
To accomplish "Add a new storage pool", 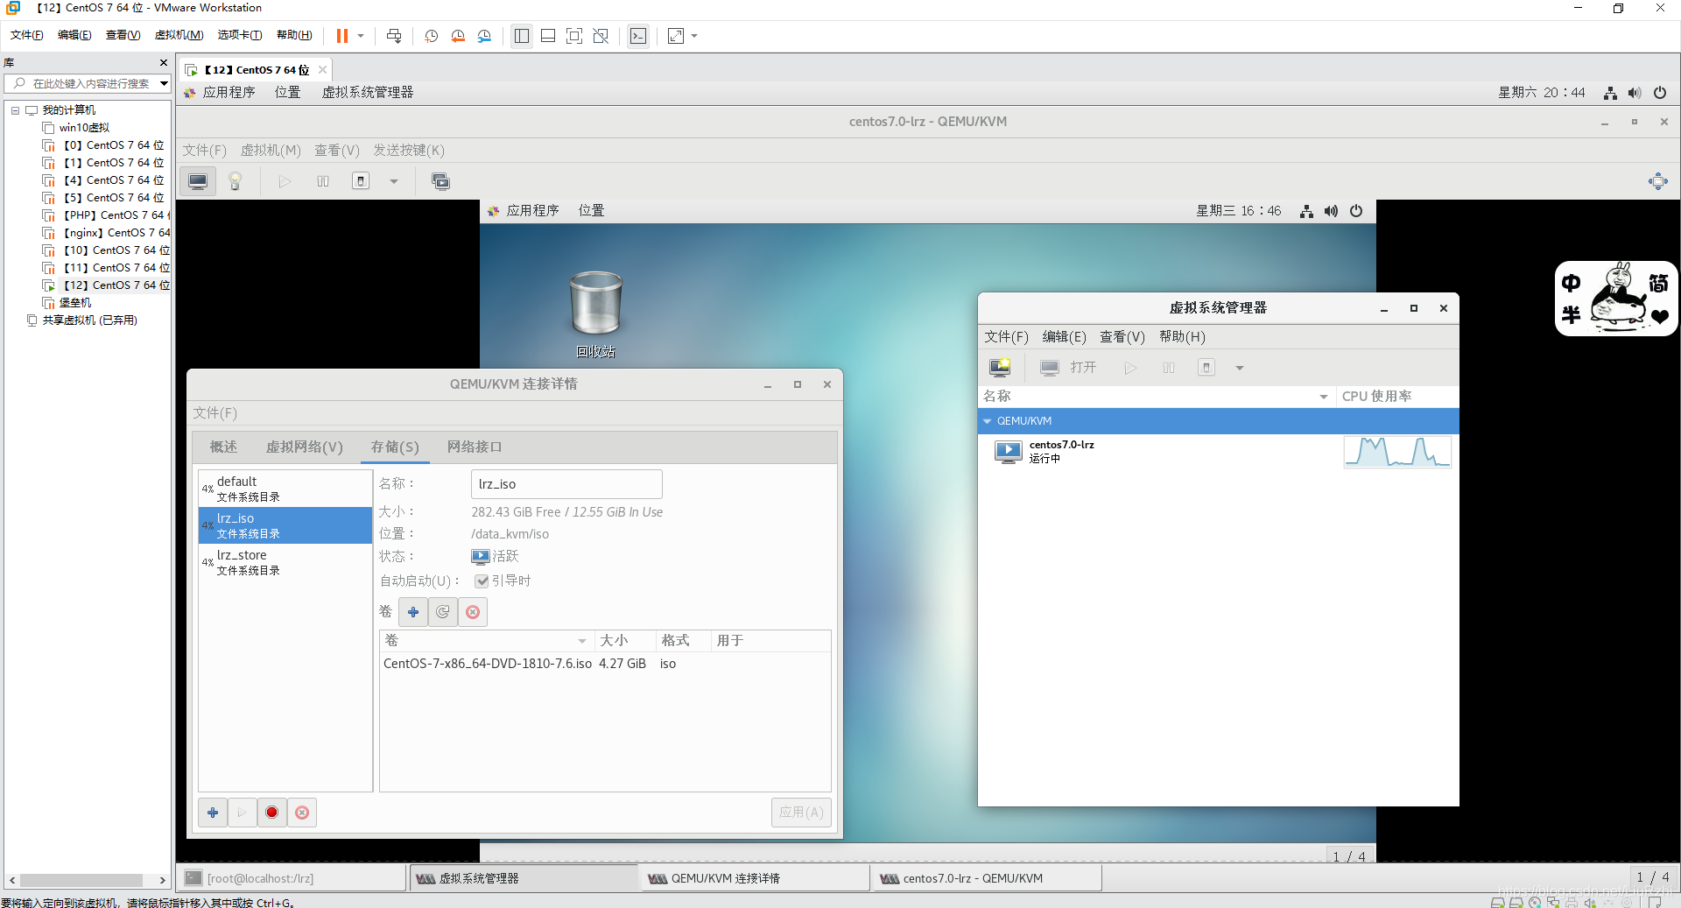I will 213,813.
